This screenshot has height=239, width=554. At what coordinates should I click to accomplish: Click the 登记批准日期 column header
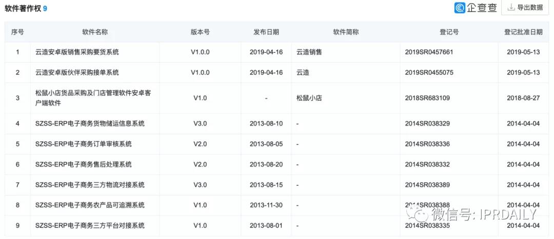click(x=523, y=32)
